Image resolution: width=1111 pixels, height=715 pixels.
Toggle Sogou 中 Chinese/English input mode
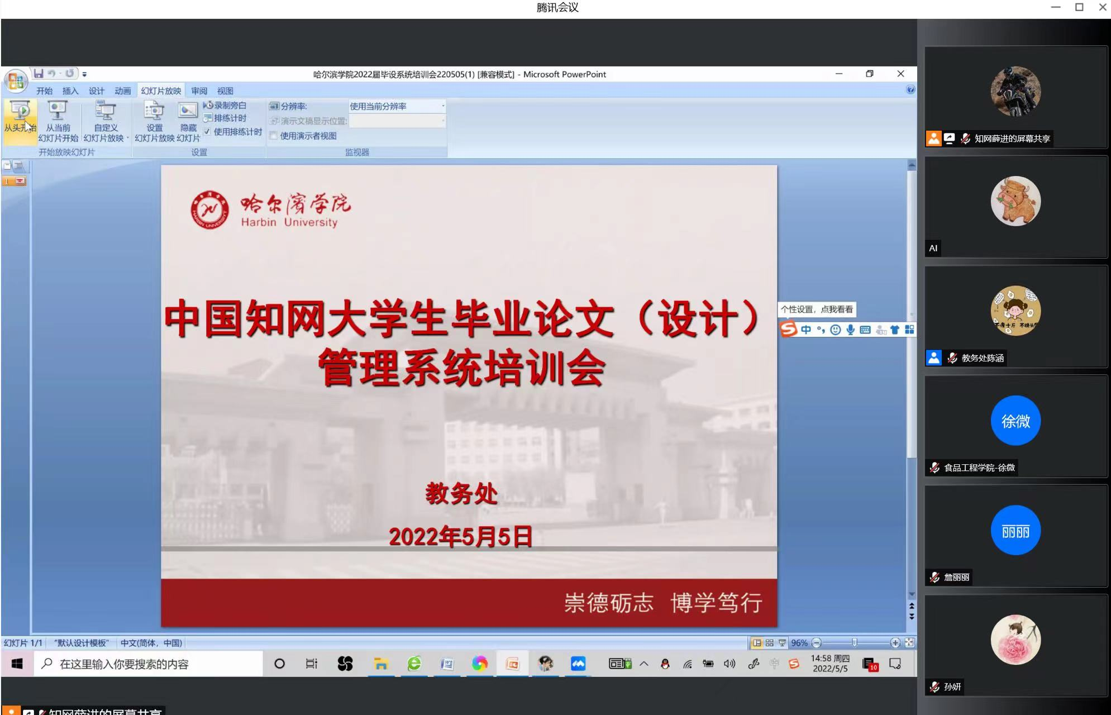click(x=805, y=330)
